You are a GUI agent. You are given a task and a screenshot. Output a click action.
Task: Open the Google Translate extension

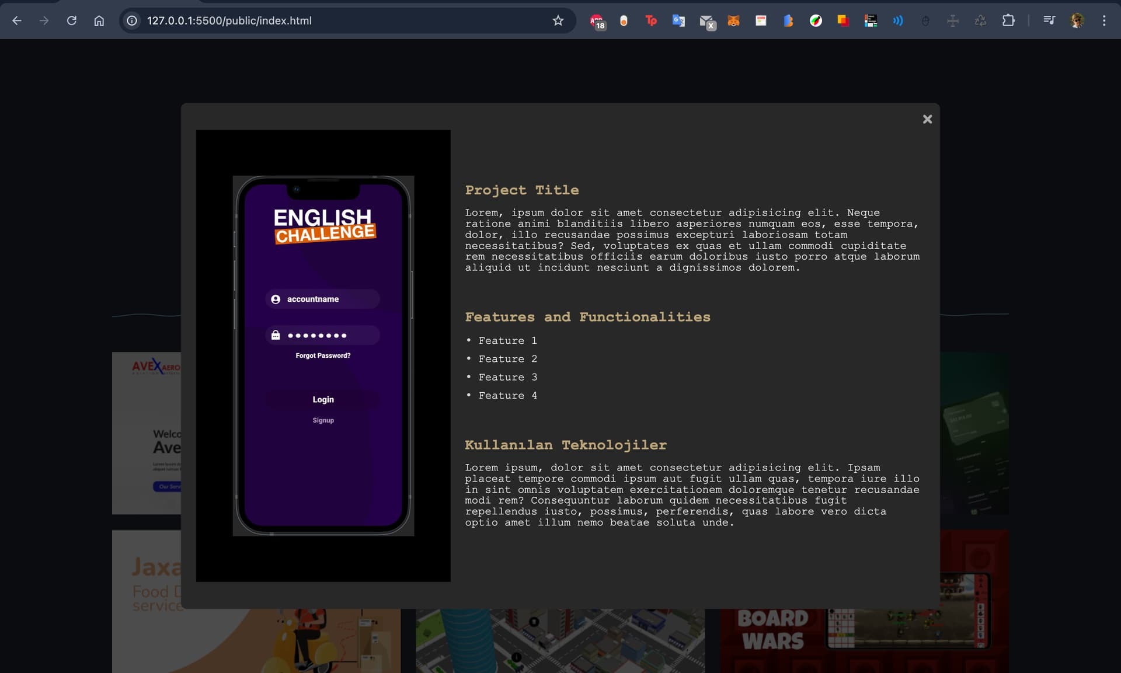(678, 21)
